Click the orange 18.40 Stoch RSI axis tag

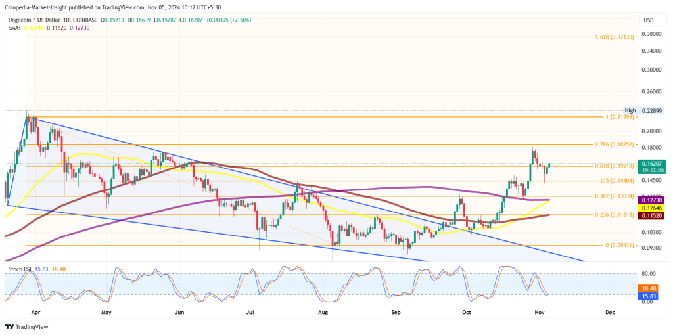tap(649, 290)
